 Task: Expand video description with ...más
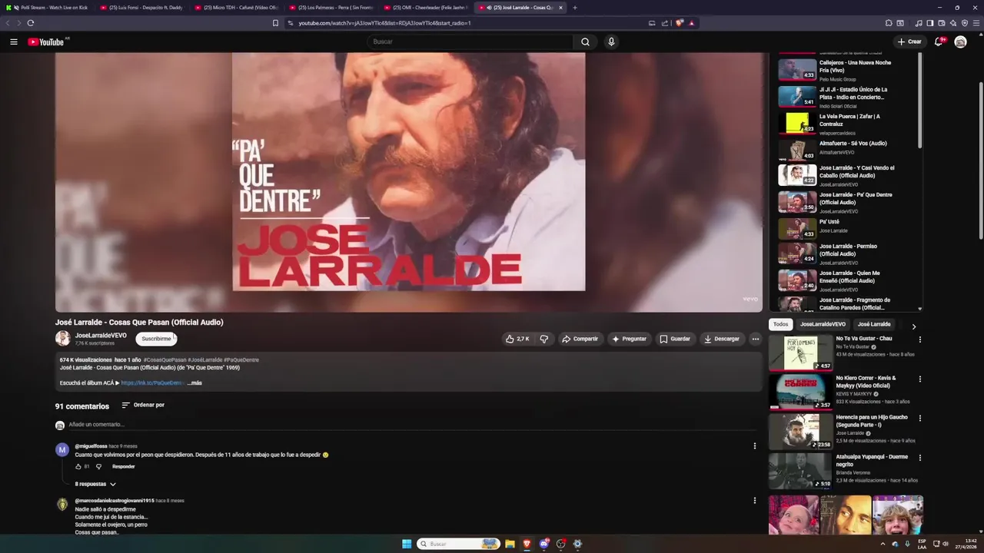pos(194,382)
